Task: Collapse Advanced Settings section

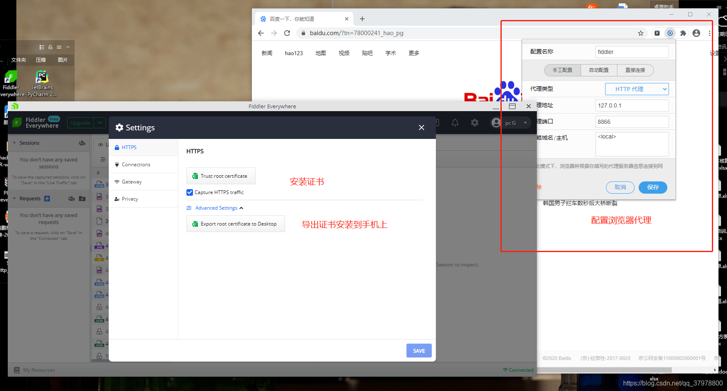Action: coord(215,208)
